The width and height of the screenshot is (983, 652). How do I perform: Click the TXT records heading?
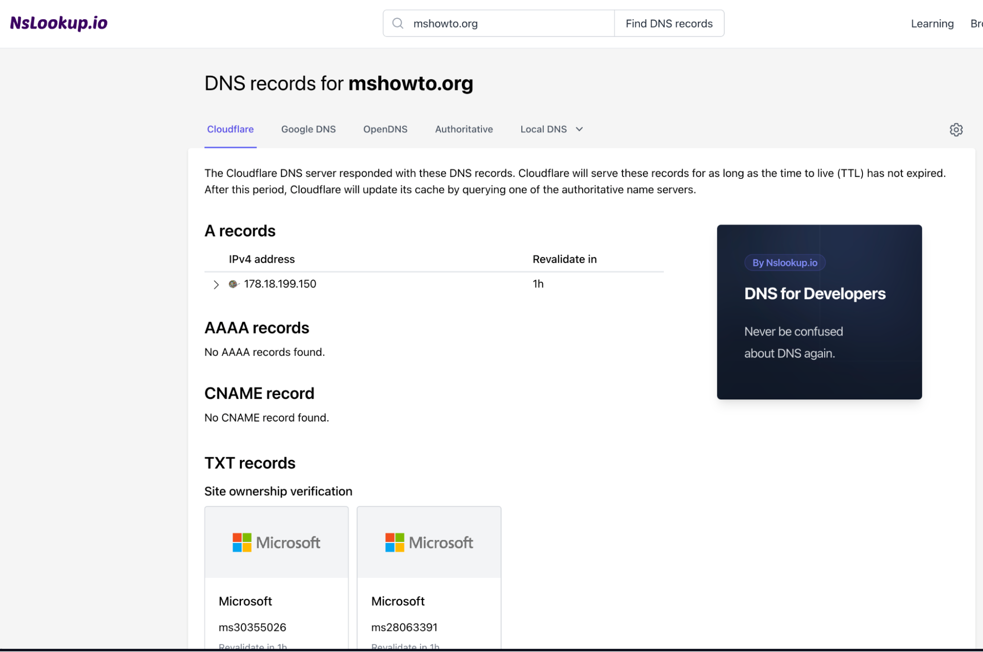pyautogui.click(x=250, y=463)
